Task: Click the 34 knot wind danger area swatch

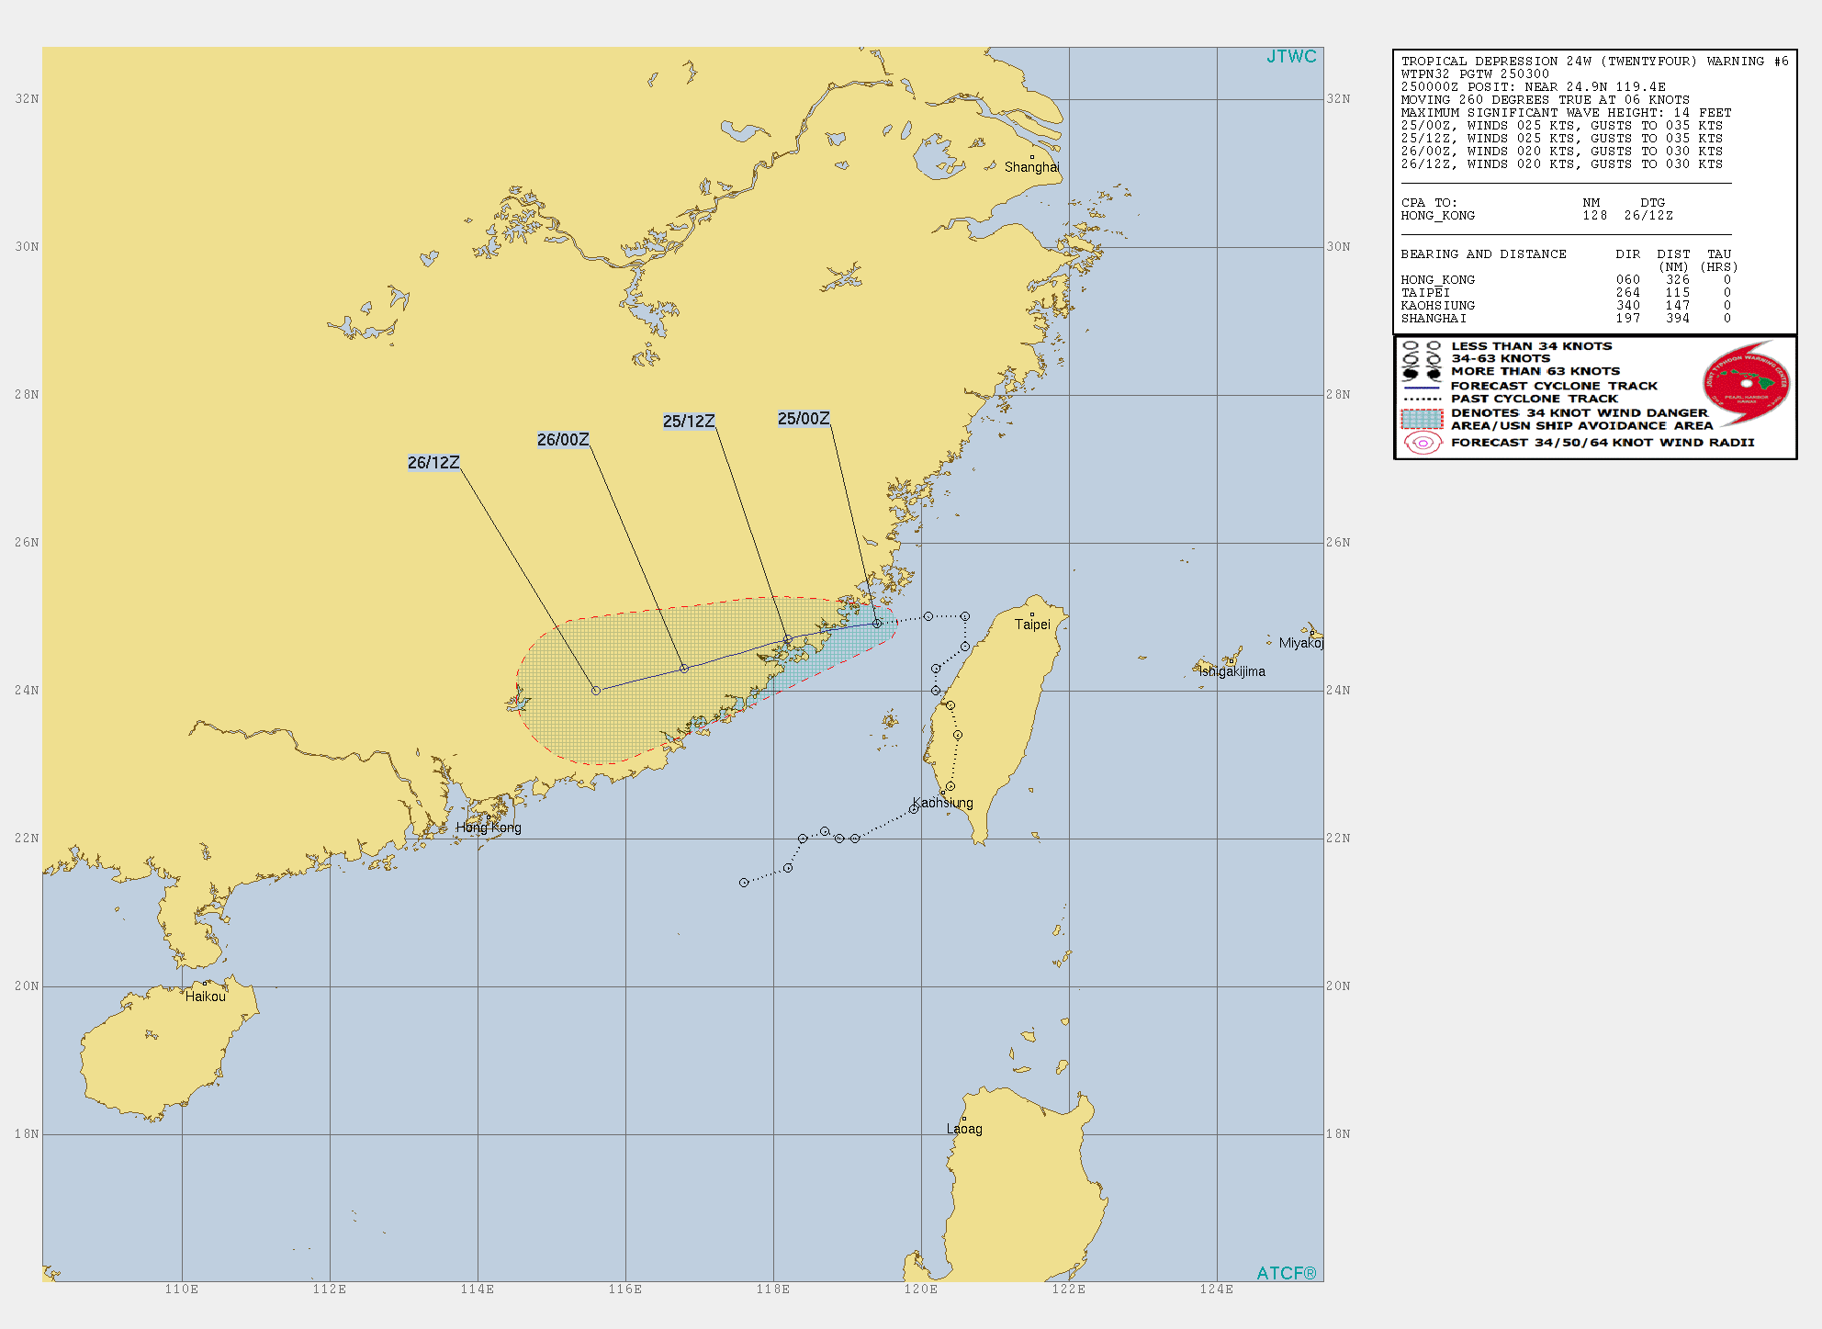Action: click(1422, 420)
